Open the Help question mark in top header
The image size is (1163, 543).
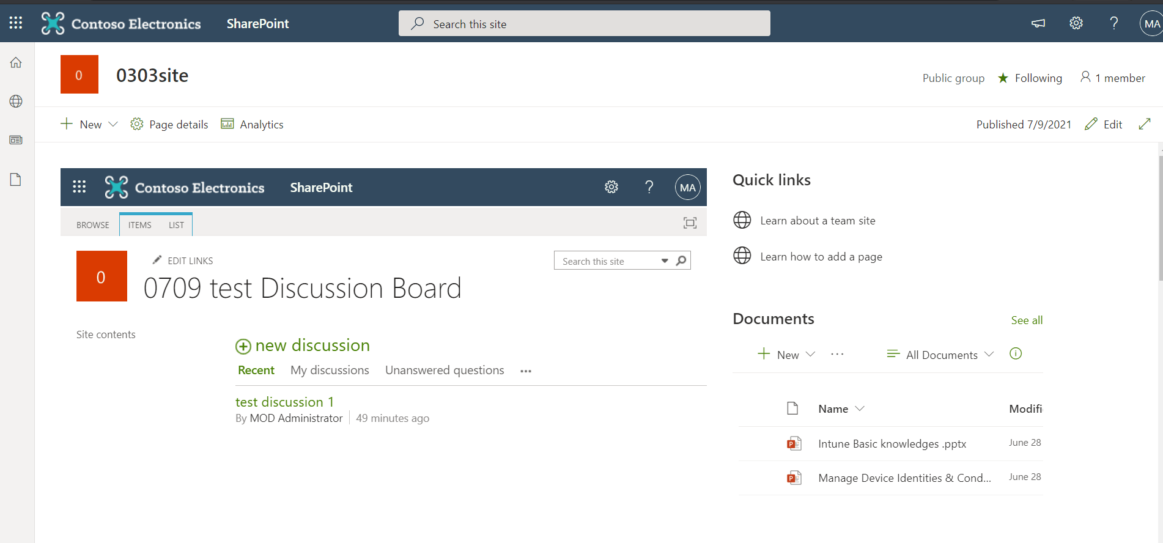(x=1114, y=23)
